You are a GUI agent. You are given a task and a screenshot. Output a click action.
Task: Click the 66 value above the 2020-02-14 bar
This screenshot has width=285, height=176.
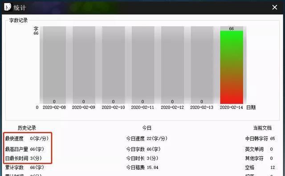232,29
